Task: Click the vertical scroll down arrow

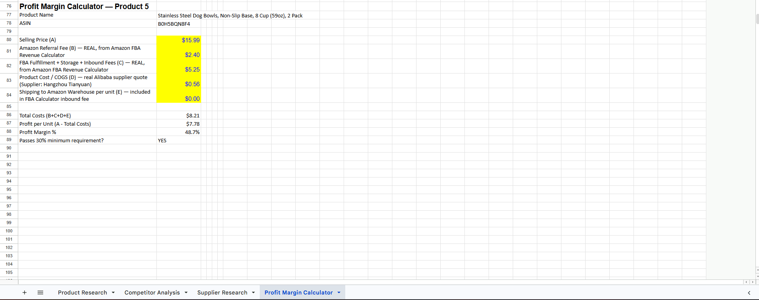Action: [x=757, y=276]
